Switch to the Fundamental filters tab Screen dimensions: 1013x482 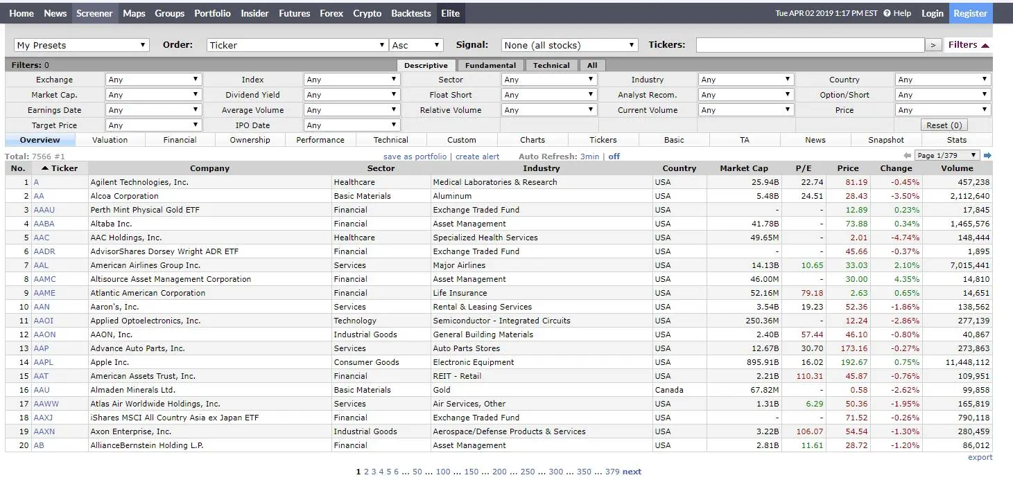click(490, 65)
